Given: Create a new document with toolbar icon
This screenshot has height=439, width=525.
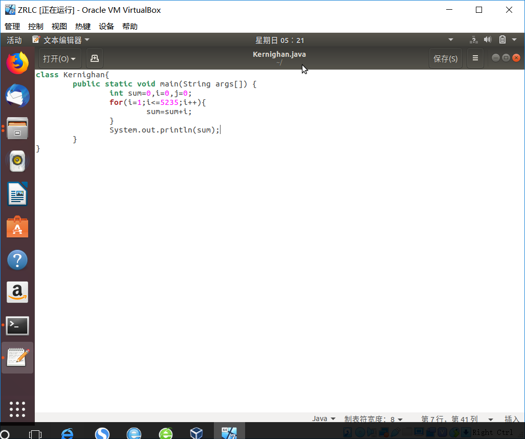Looking at the screenshot, I should pos(95,59).
